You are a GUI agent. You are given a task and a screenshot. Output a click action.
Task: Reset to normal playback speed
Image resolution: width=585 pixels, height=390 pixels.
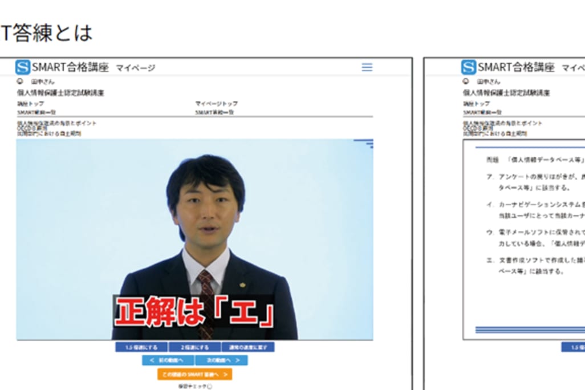pos(247,347)
